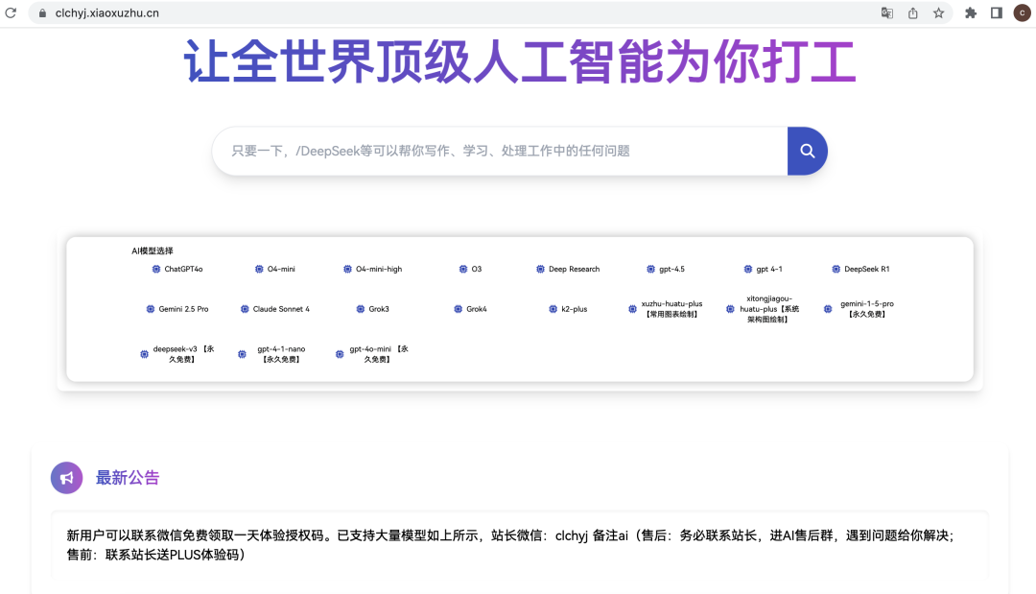The height and width of the screenshot is (594, 1036).
Task: Select the O3 model
Action: click(x=470, y=269)
